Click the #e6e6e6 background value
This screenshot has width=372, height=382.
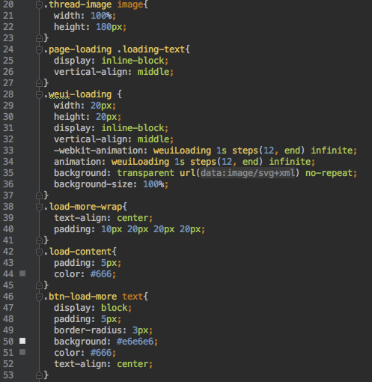pyautogui.click(x=135, y=342)
